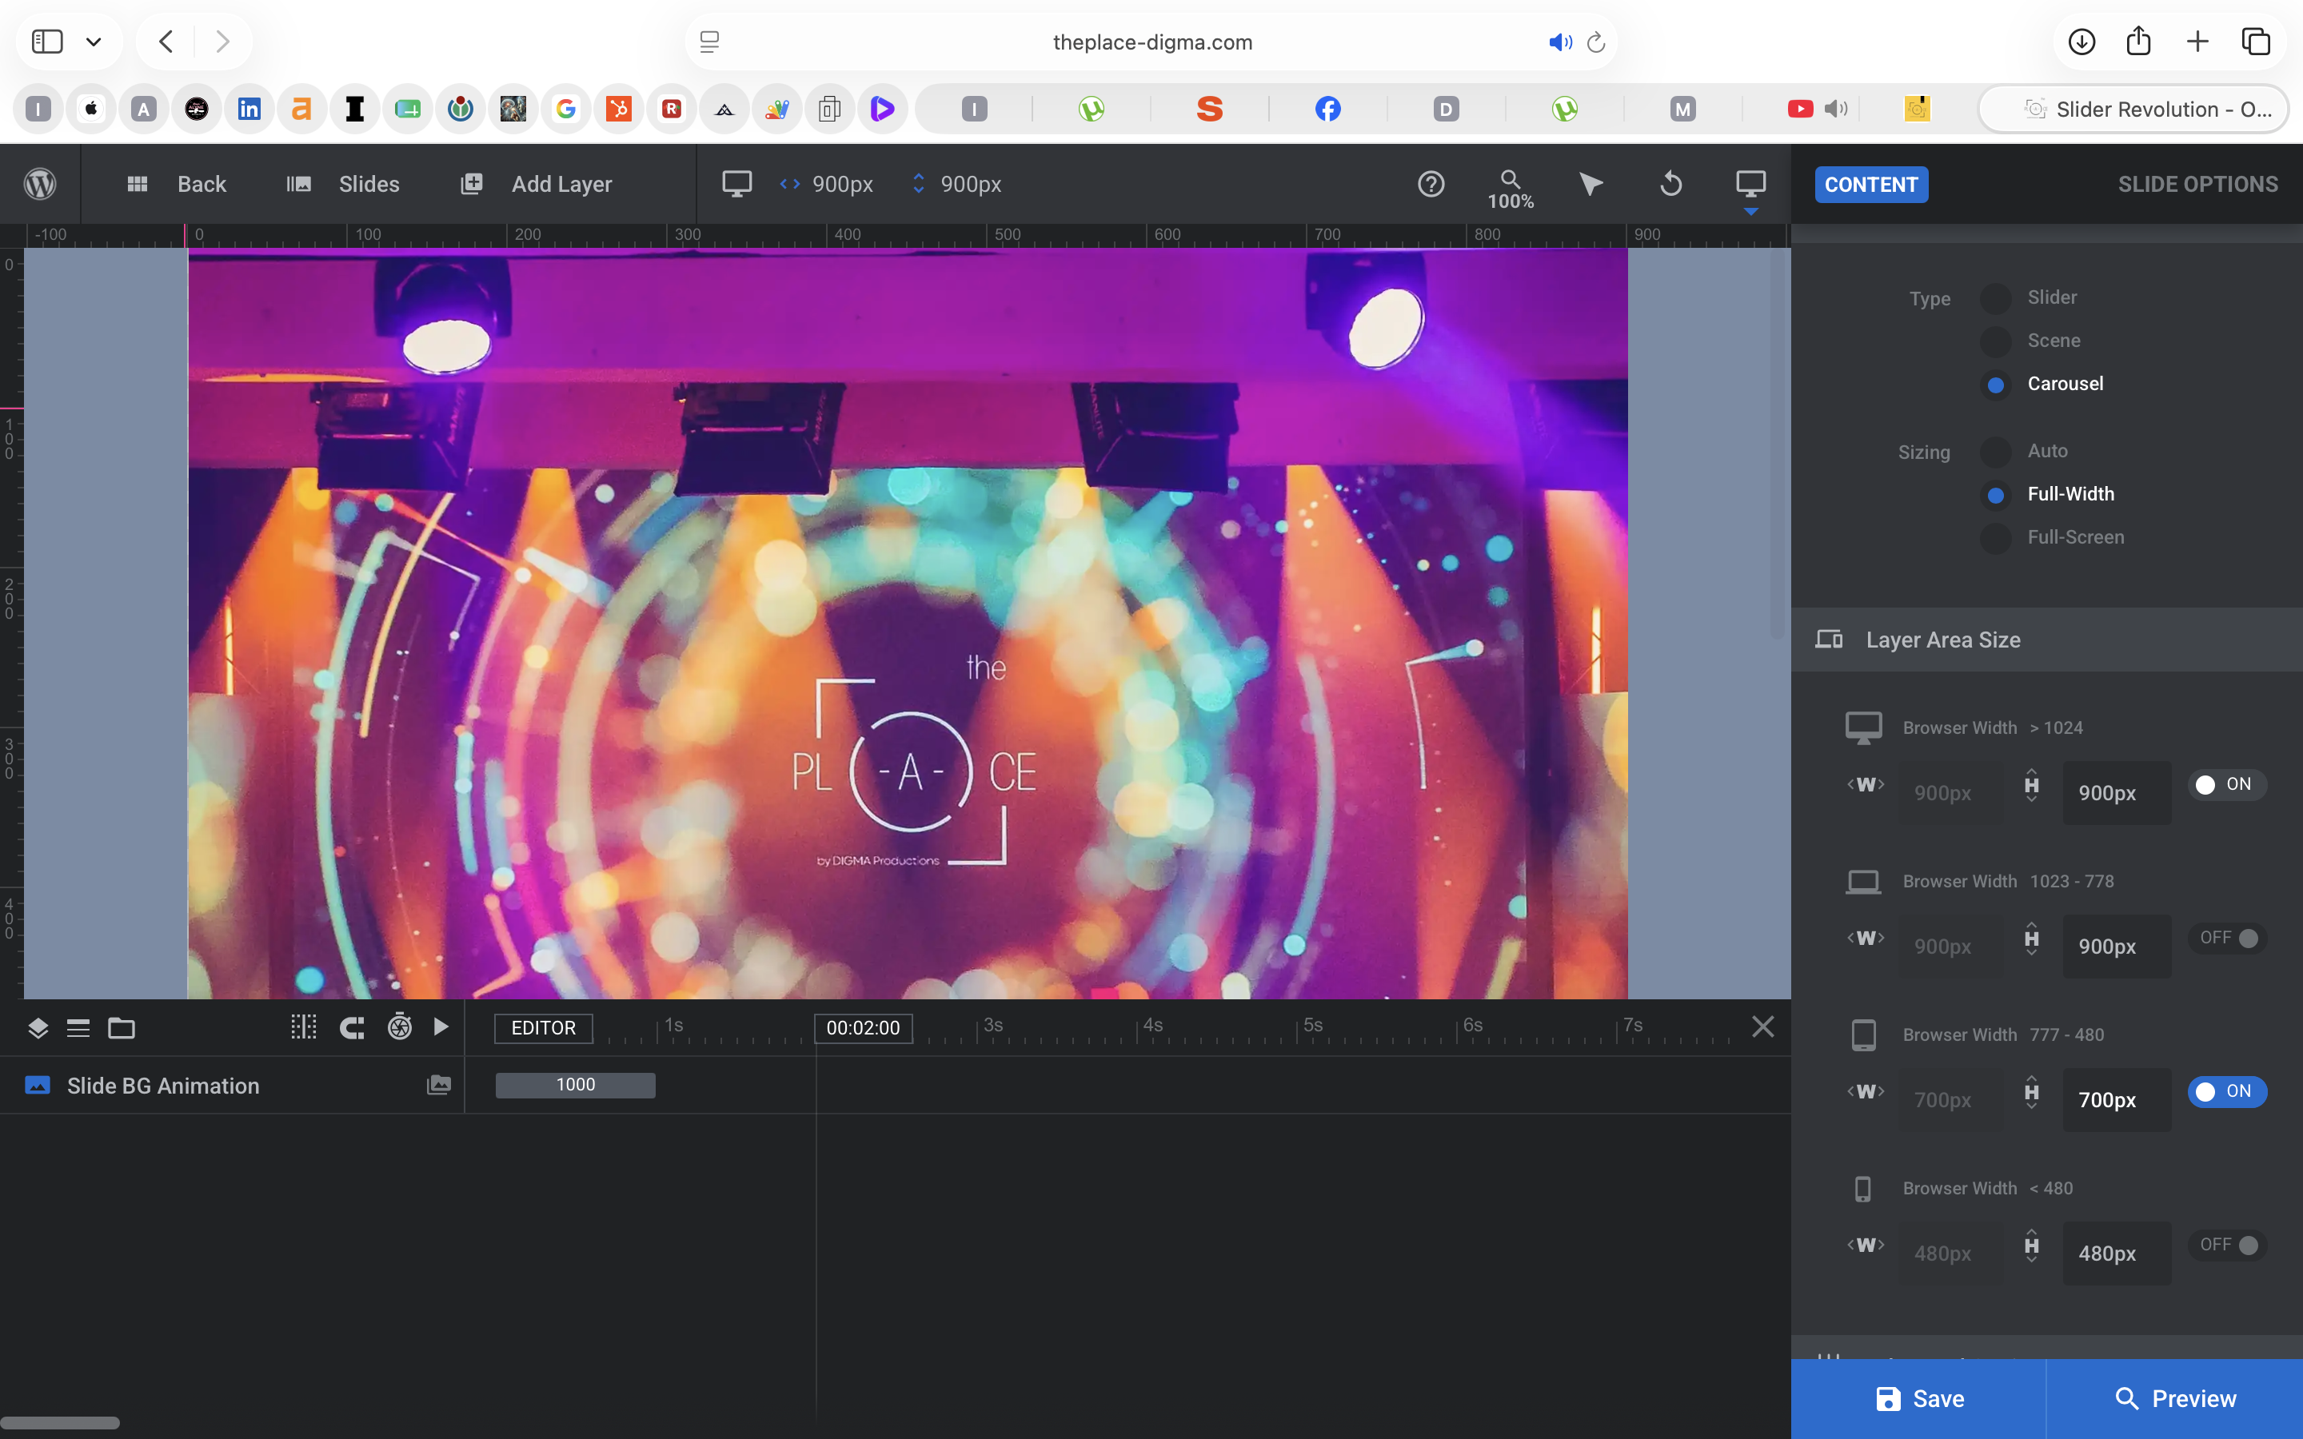Image resolution: width=2303 pixels, height=1439 pixels.
Task: Adjust height stepper for Browser Width 777 - 480
Action: click(2032, 1093)
